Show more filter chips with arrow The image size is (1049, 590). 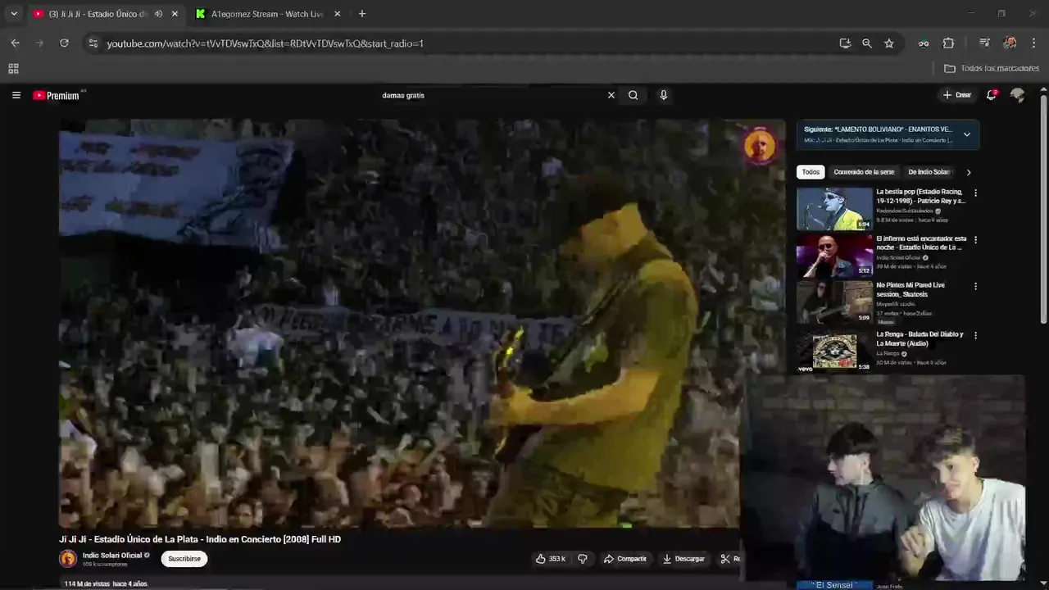(x=969, y=172)
